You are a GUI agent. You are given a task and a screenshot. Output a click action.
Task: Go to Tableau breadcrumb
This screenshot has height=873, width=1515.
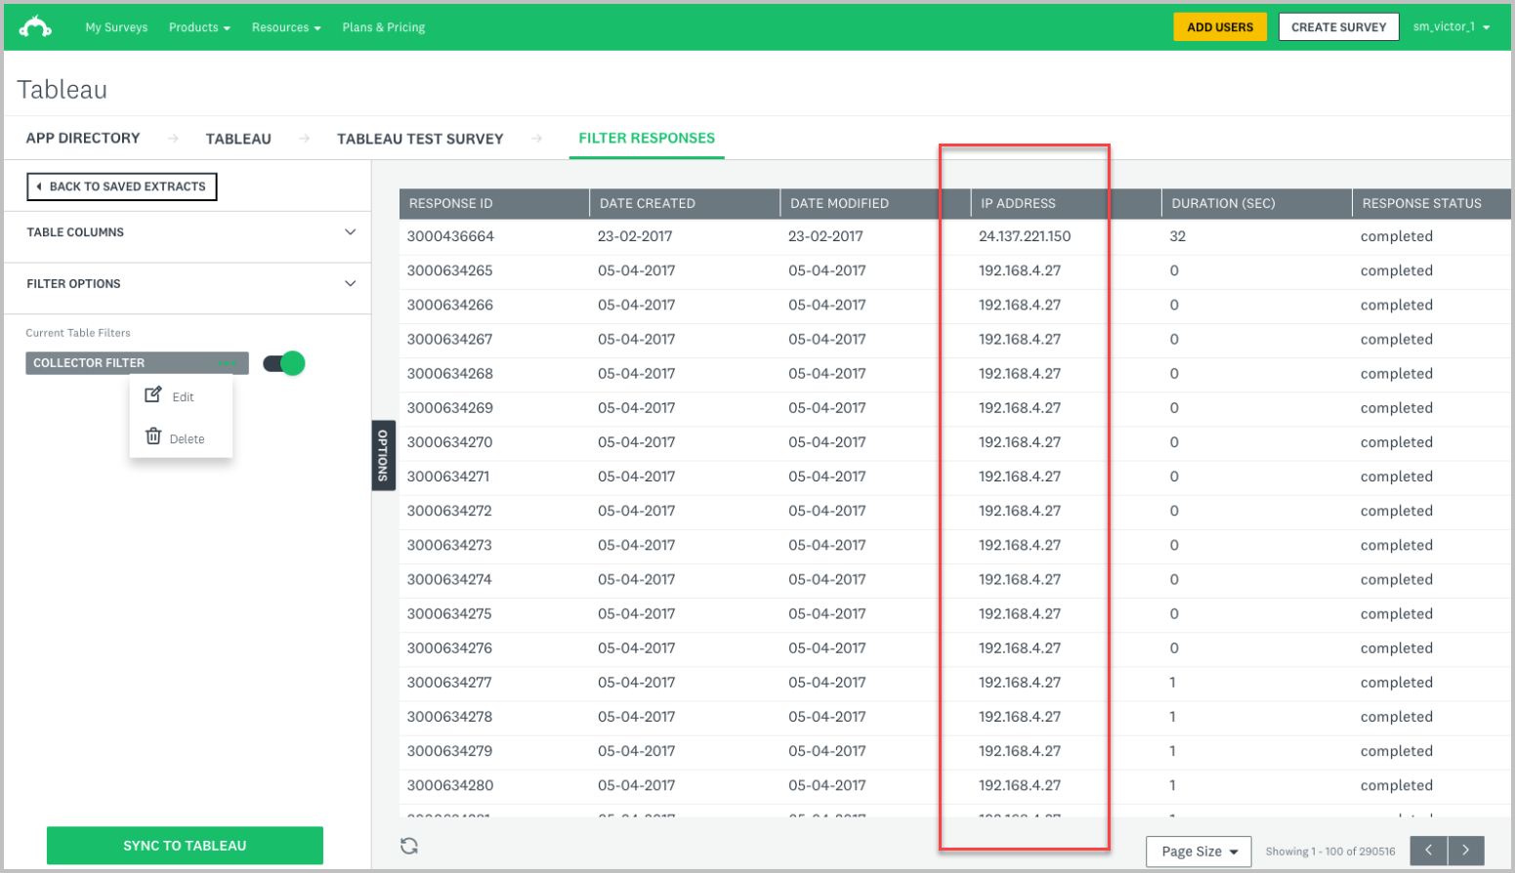pos(238,139)
